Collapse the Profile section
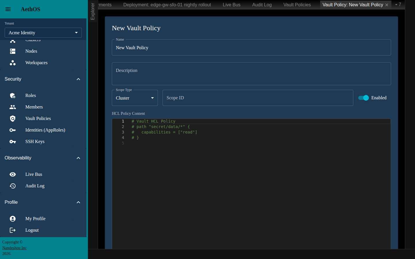The height and width of the screenshot is (259, 415). (78, 202)
